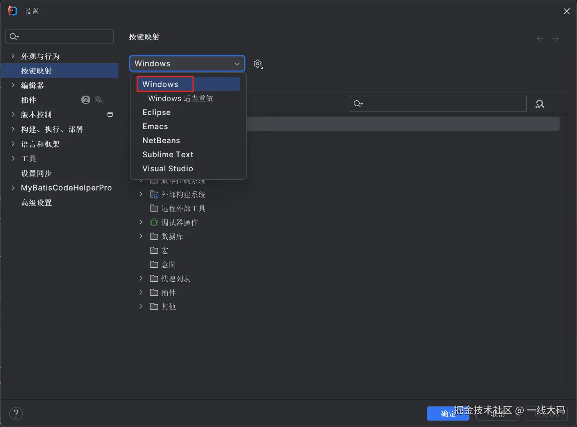This screenshot has height=427, width=577.
Task: Select Visual Studio keymap option
Action: (188, 169)
